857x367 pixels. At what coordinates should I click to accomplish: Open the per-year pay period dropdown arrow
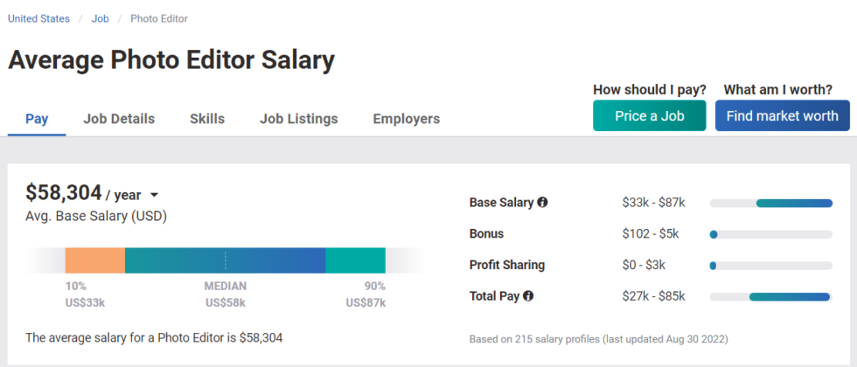154,195
